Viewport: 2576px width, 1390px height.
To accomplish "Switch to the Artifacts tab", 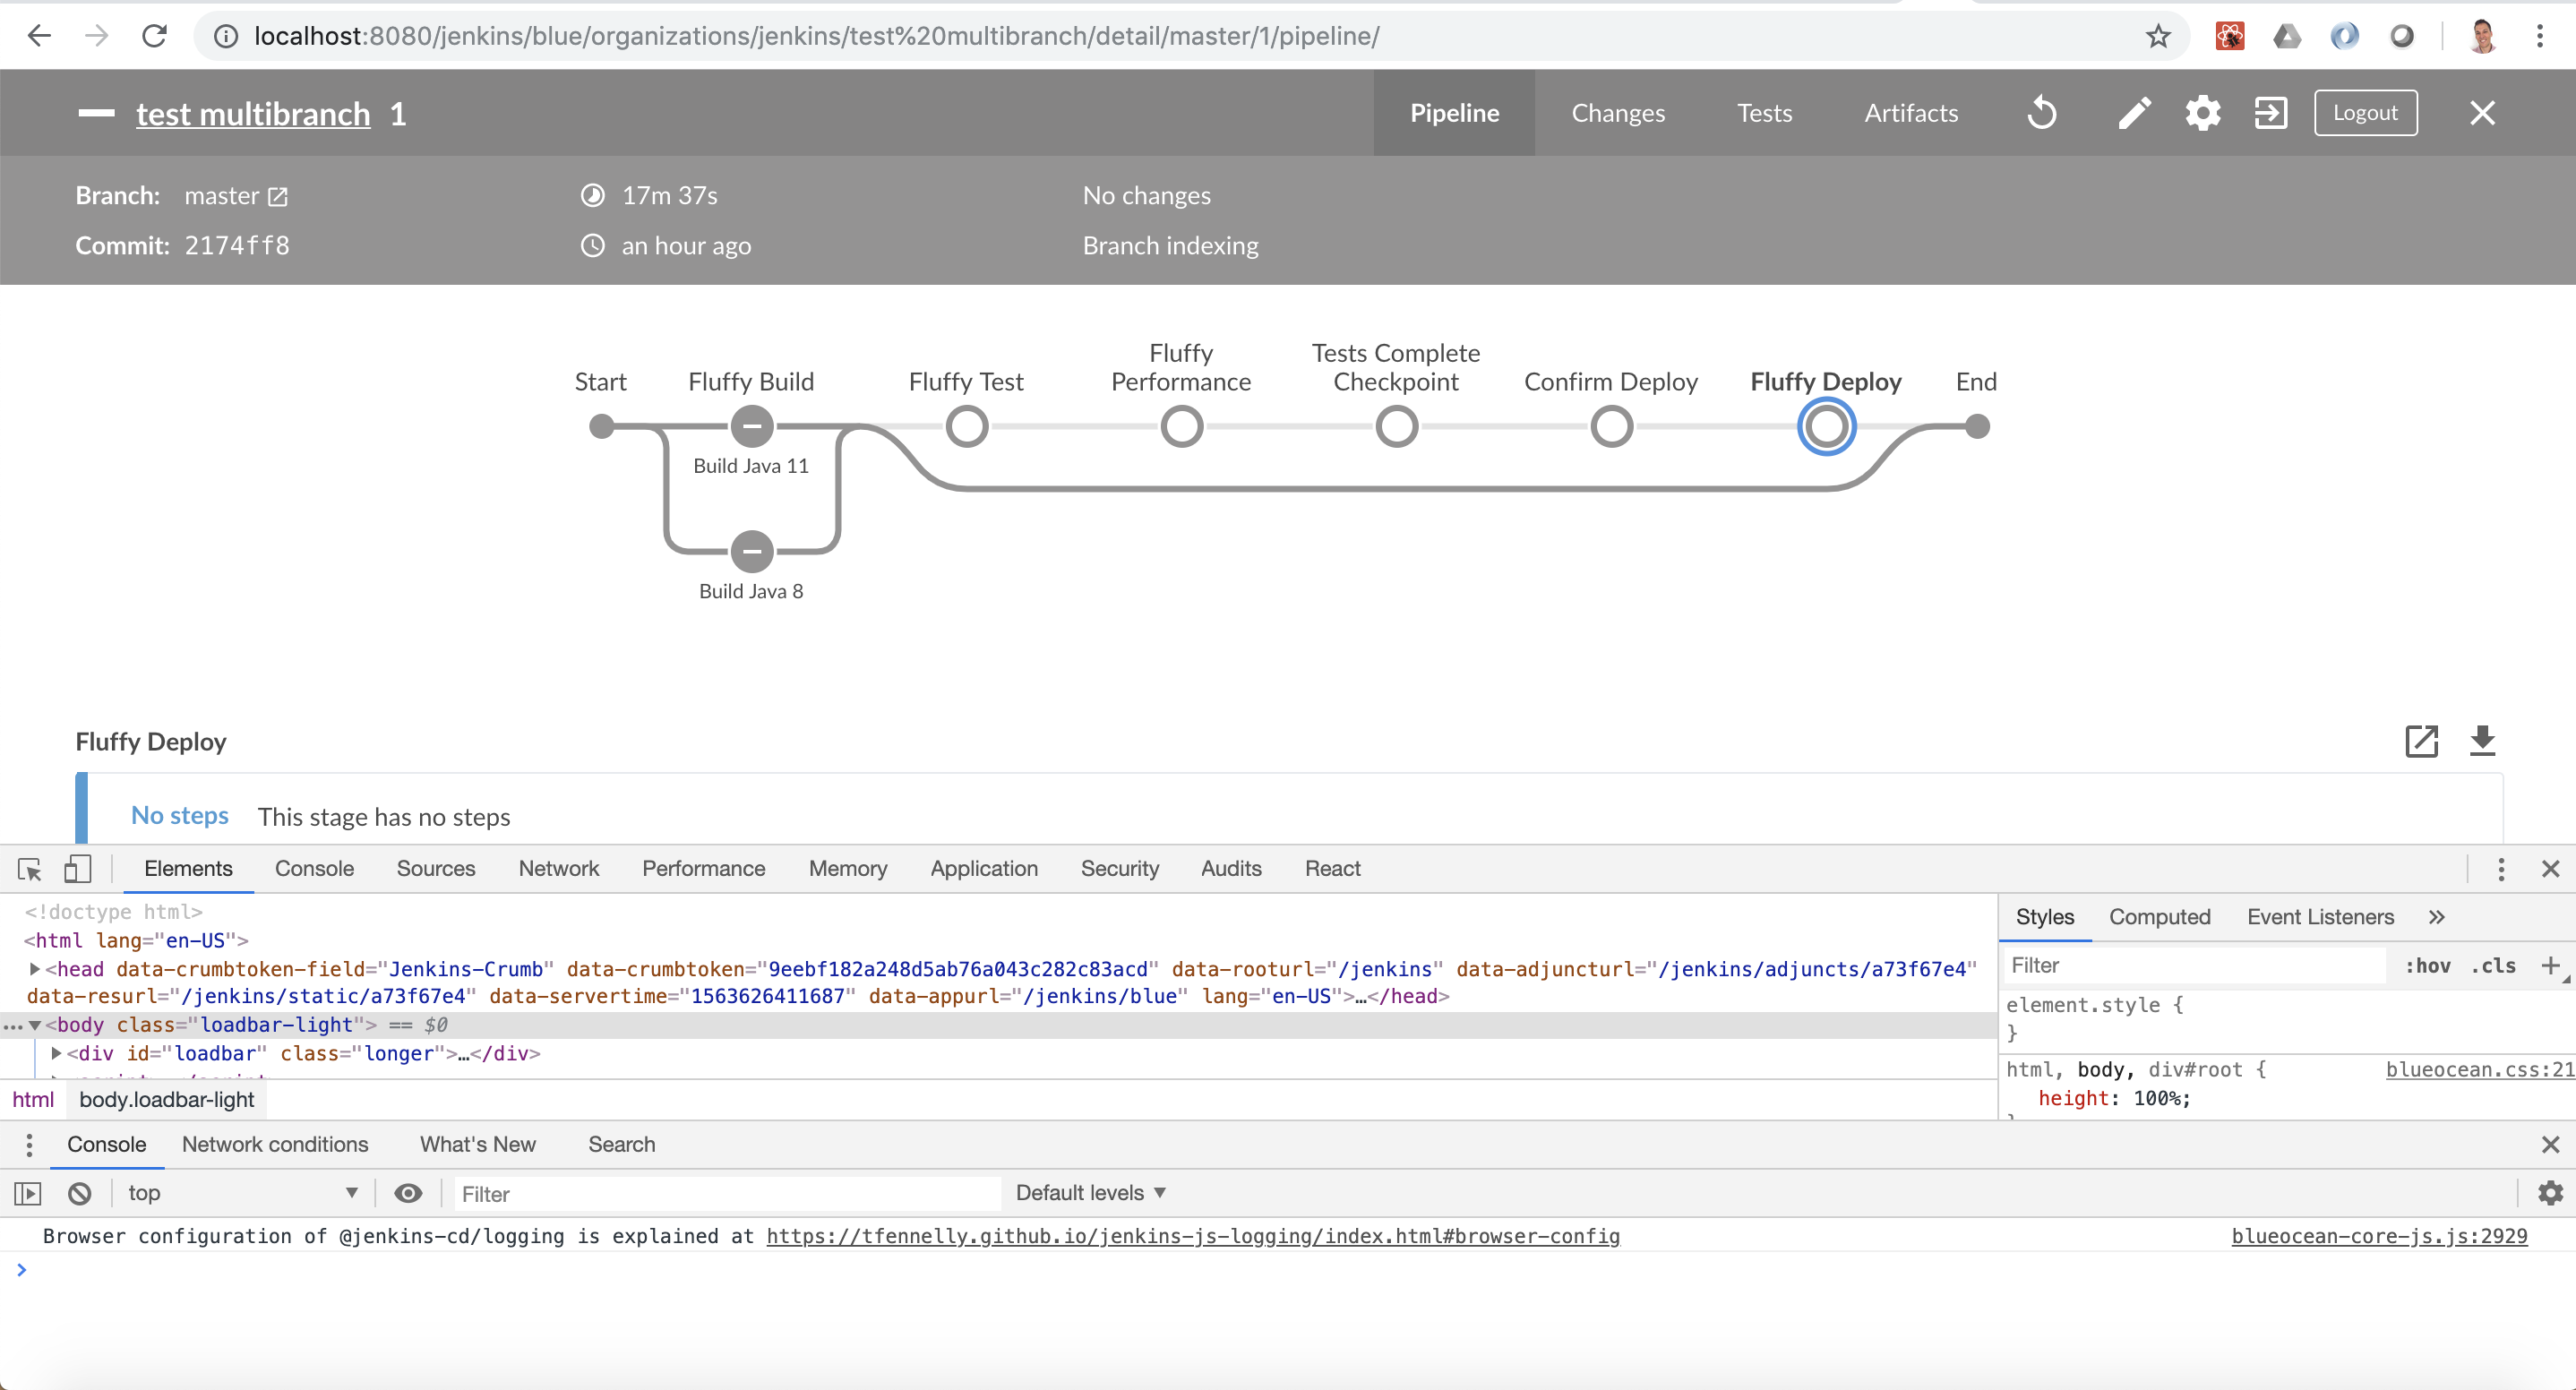I will point(1910,113).
